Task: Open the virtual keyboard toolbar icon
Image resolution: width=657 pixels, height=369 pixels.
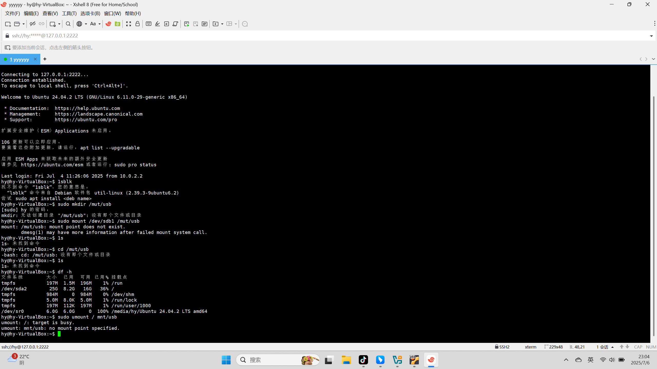Action: [148, 24]
